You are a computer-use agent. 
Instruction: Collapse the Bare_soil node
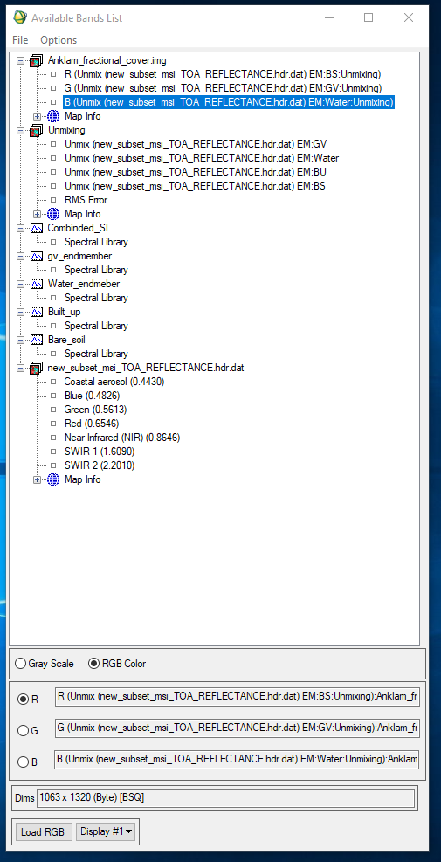point(20,341)
